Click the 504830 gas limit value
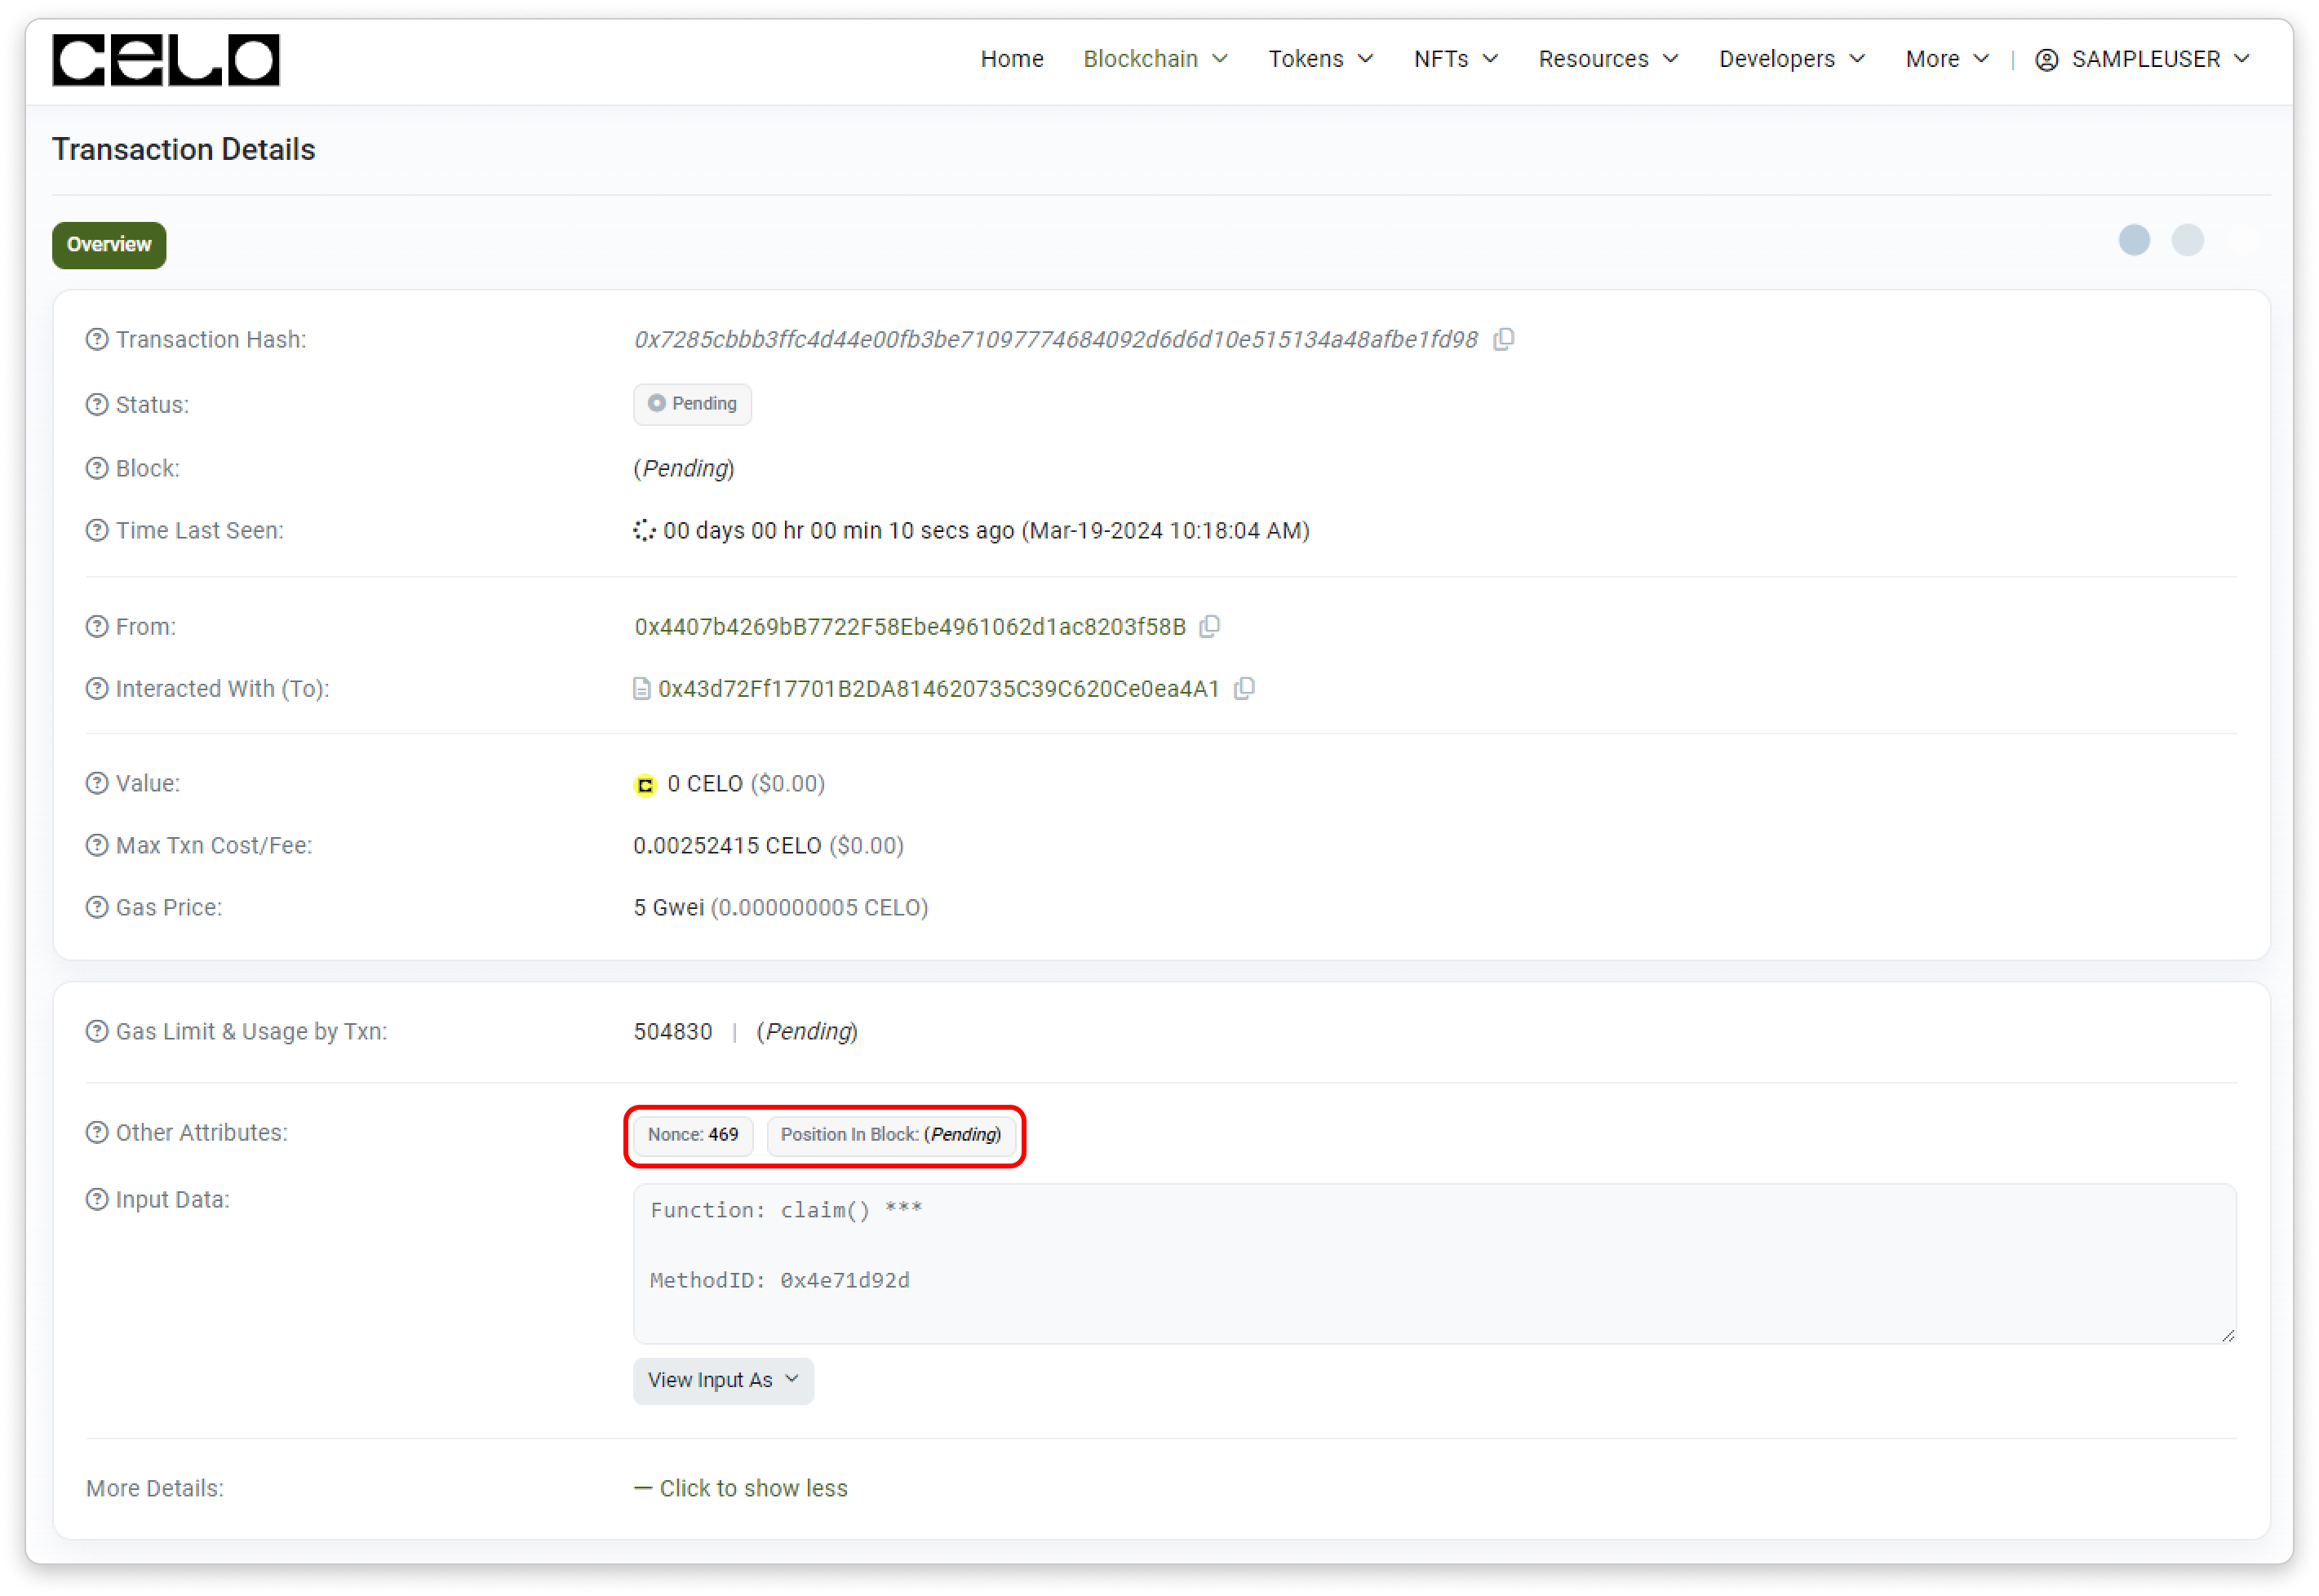Screen dimensions: 2319x1596 click(673, 1031)
